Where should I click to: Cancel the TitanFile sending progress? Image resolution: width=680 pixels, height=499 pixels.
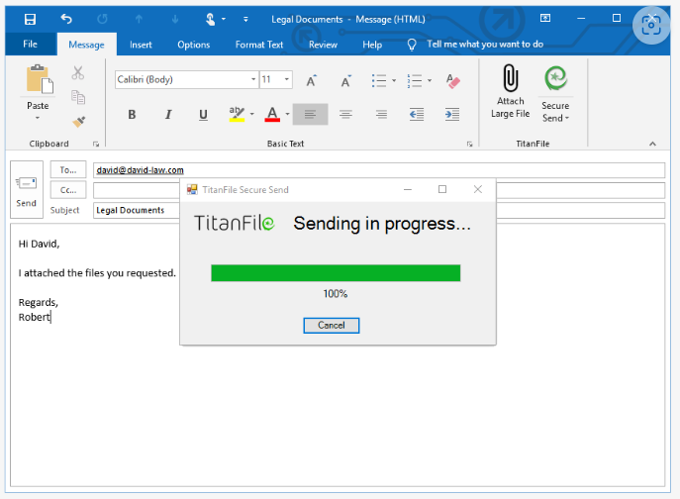[332, 326]
